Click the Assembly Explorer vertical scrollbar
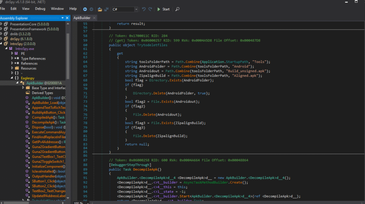 (x=68, y=56)
